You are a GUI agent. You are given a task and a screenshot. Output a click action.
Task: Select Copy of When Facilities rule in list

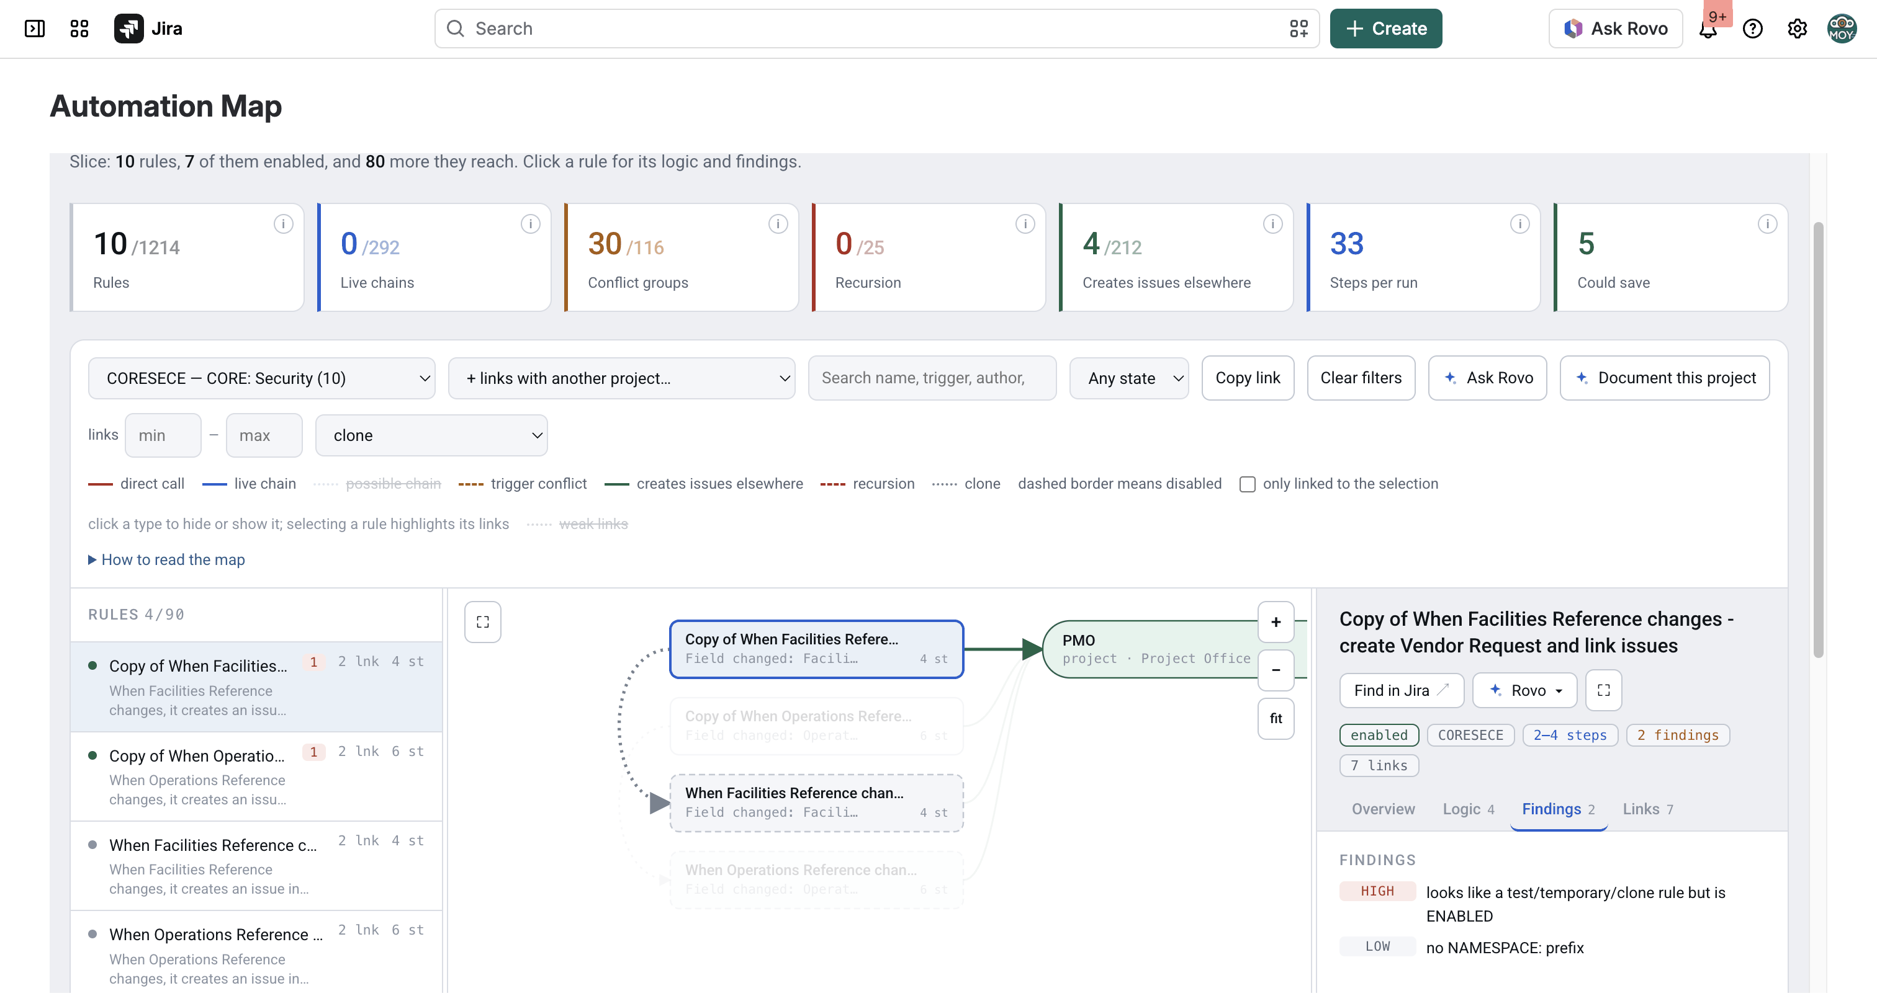pyautogui.click(x=256, y=687)
